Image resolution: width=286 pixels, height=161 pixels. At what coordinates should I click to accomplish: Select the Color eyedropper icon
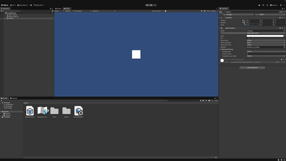pyautogui.click(x=284, y=36)
